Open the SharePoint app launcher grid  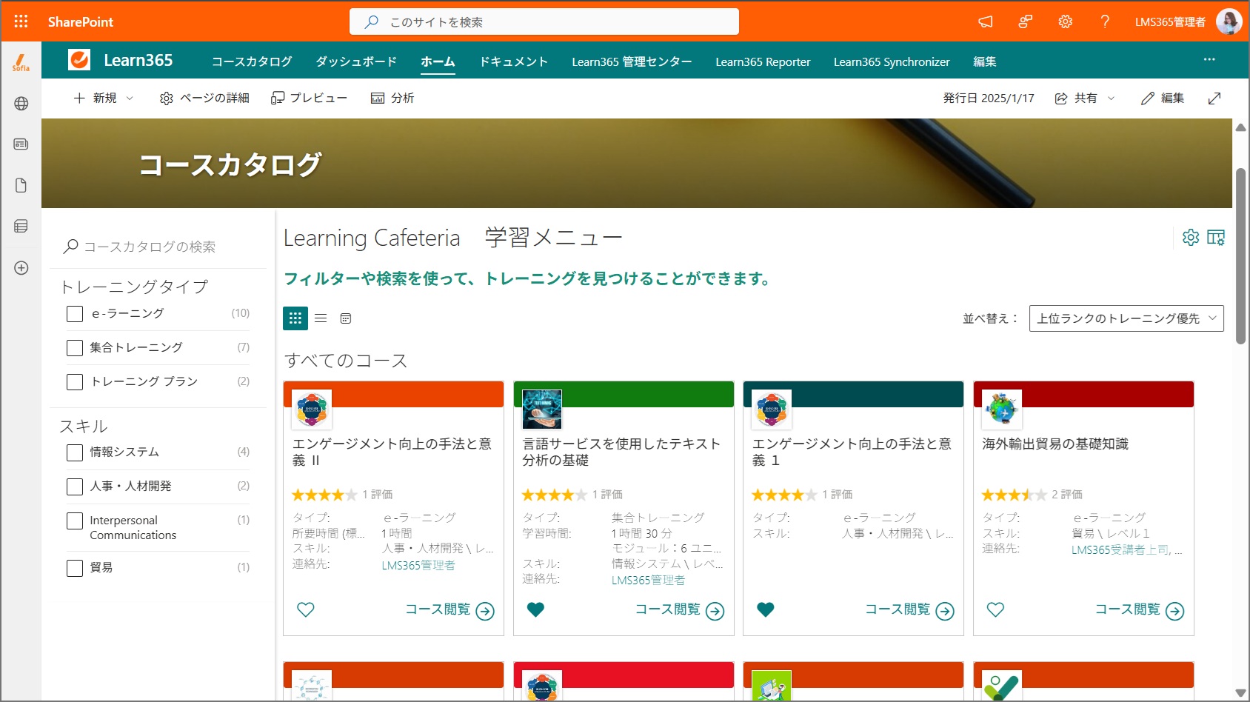(x=21, y=21)
